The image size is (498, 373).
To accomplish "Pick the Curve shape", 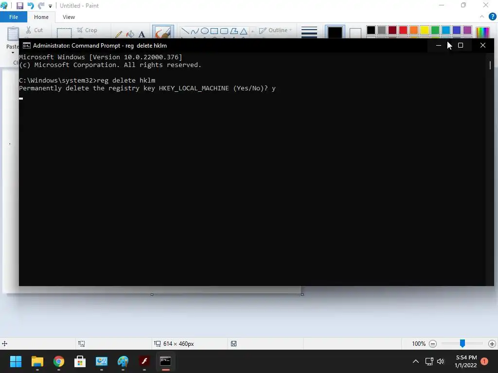I will (195, 31).
